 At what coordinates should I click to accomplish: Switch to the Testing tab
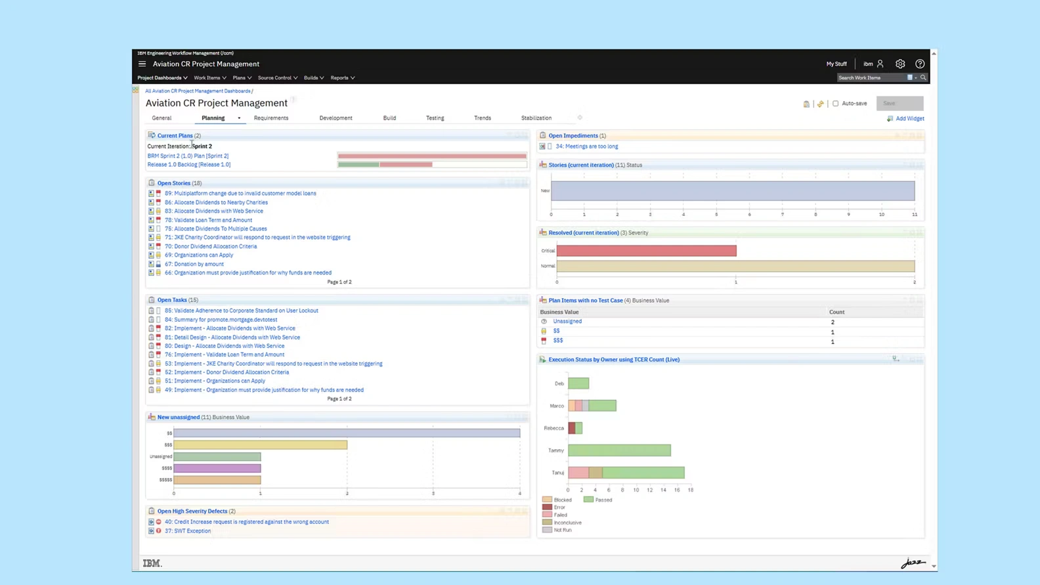tap(435, 118)
